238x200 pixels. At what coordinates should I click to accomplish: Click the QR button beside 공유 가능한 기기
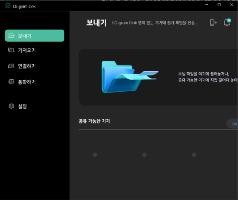(x=232, y=124)
